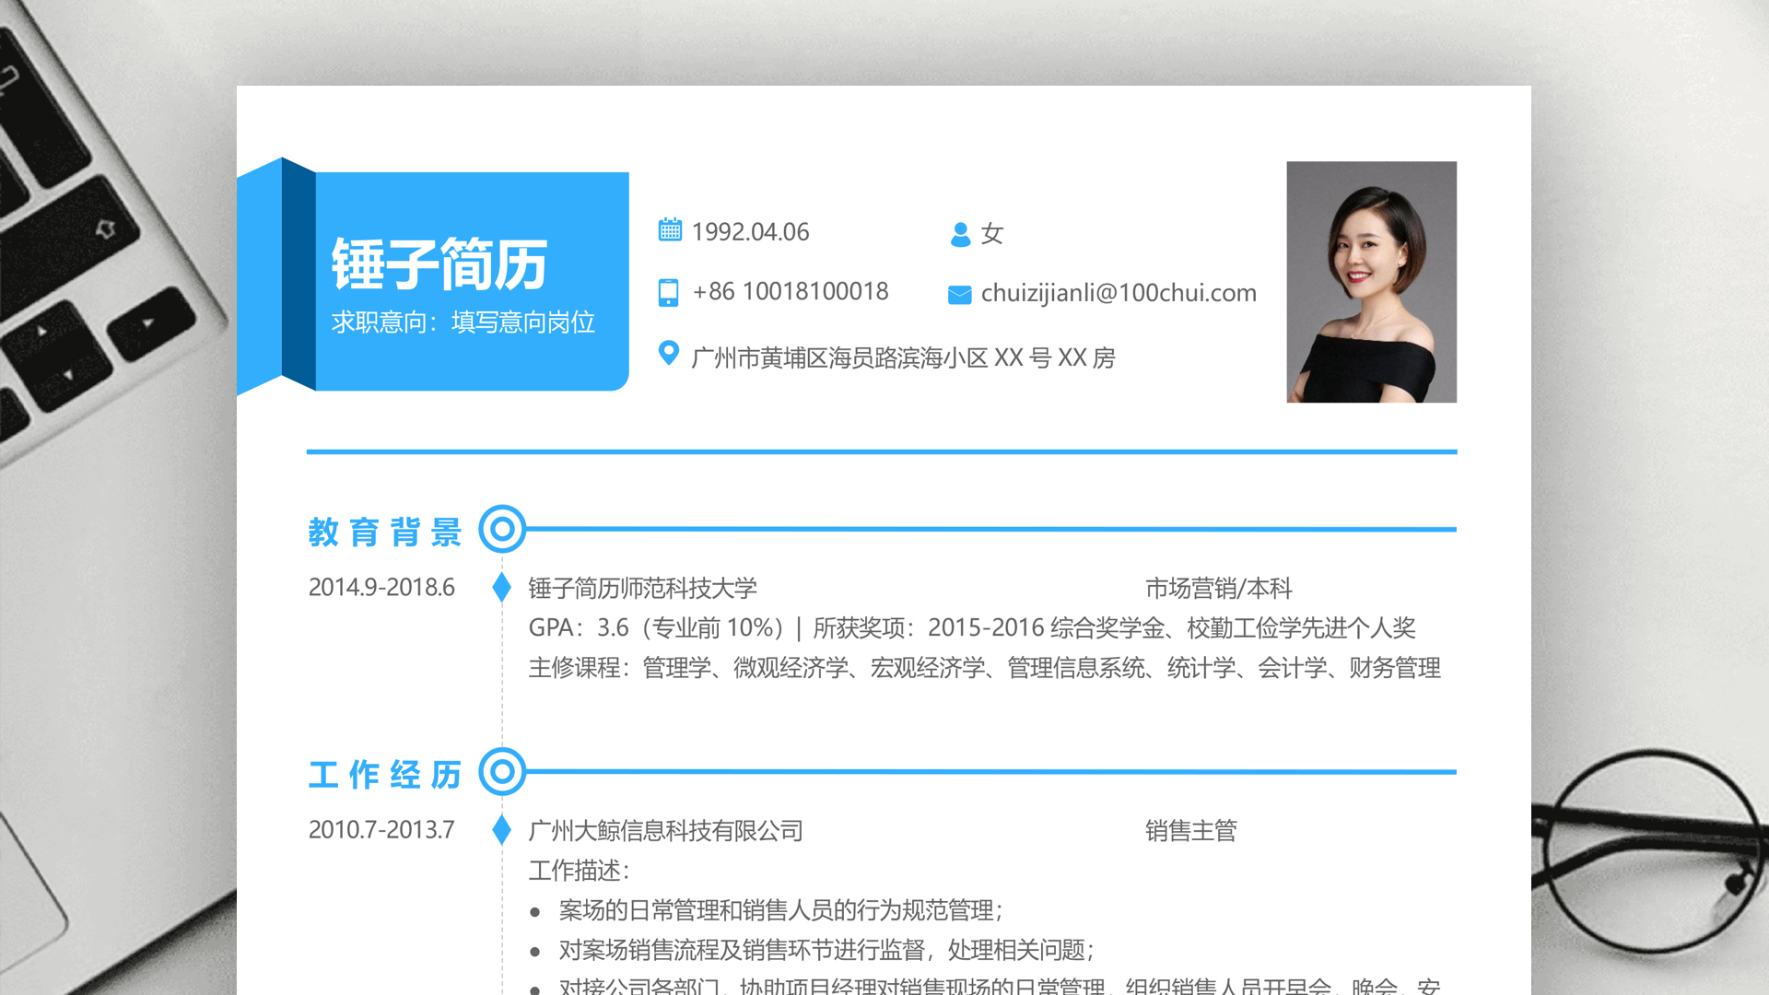Click the date range 2010.7-2013.7
The image size is (1769, 995).
click(x=381, y=829)
